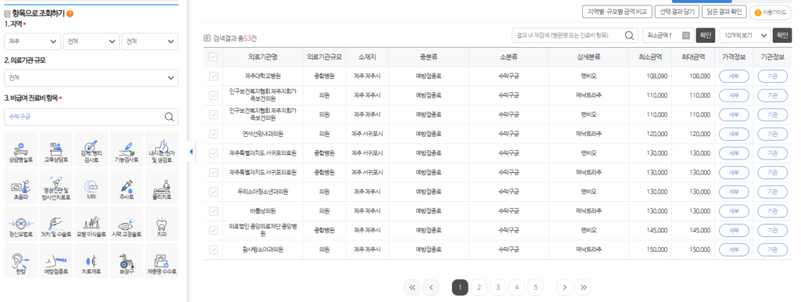The image size is (801, 302).
Task: Go to page 4 of results
Action: click(516, 288)
